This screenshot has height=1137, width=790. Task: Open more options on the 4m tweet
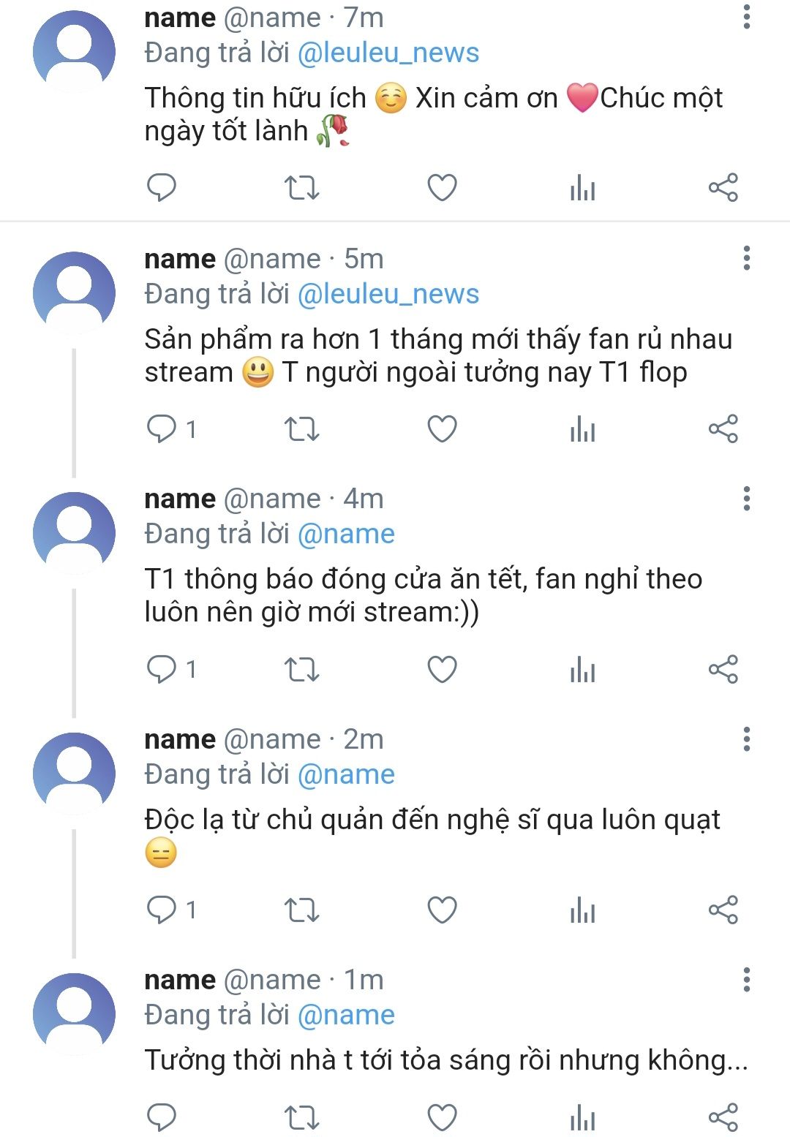(x=746, y=499)
